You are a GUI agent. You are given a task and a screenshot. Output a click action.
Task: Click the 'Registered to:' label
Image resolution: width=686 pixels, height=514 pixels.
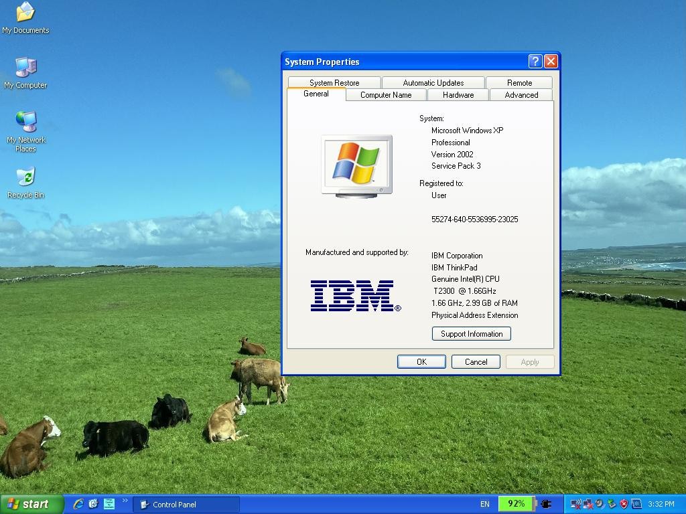[441, 183]
